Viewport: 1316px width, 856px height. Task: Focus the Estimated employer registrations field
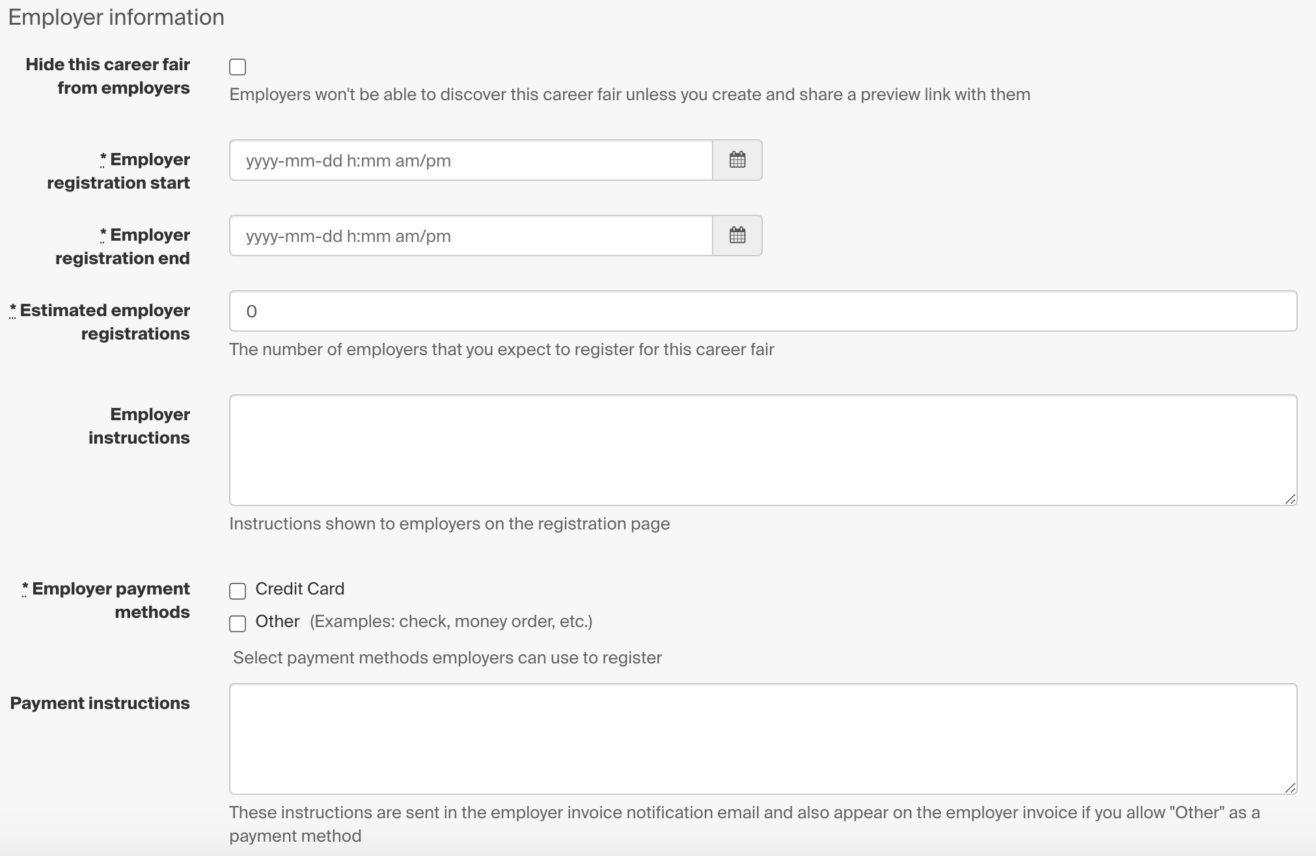[763, 311]
